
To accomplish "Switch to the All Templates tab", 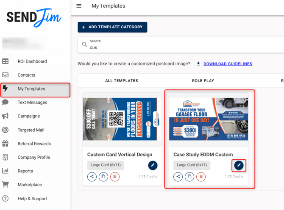I will (x=122, y=80).
